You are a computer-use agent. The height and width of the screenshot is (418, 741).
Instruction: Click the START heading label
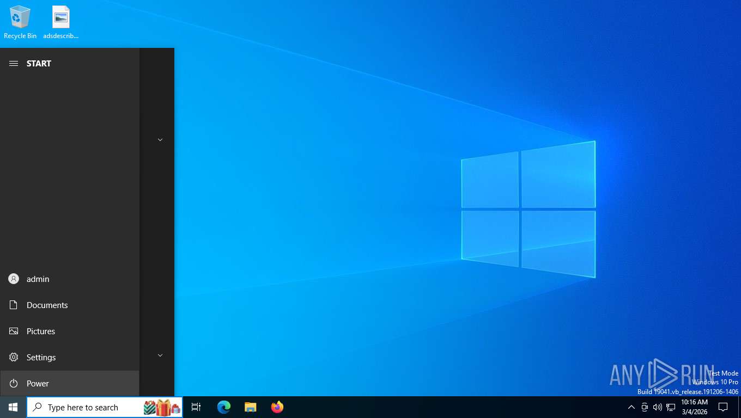39,64
